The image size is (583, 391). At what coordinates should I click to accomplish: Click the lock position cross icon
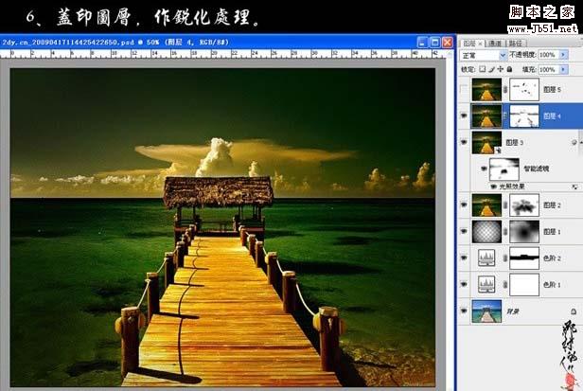click(x=501, y=69)
